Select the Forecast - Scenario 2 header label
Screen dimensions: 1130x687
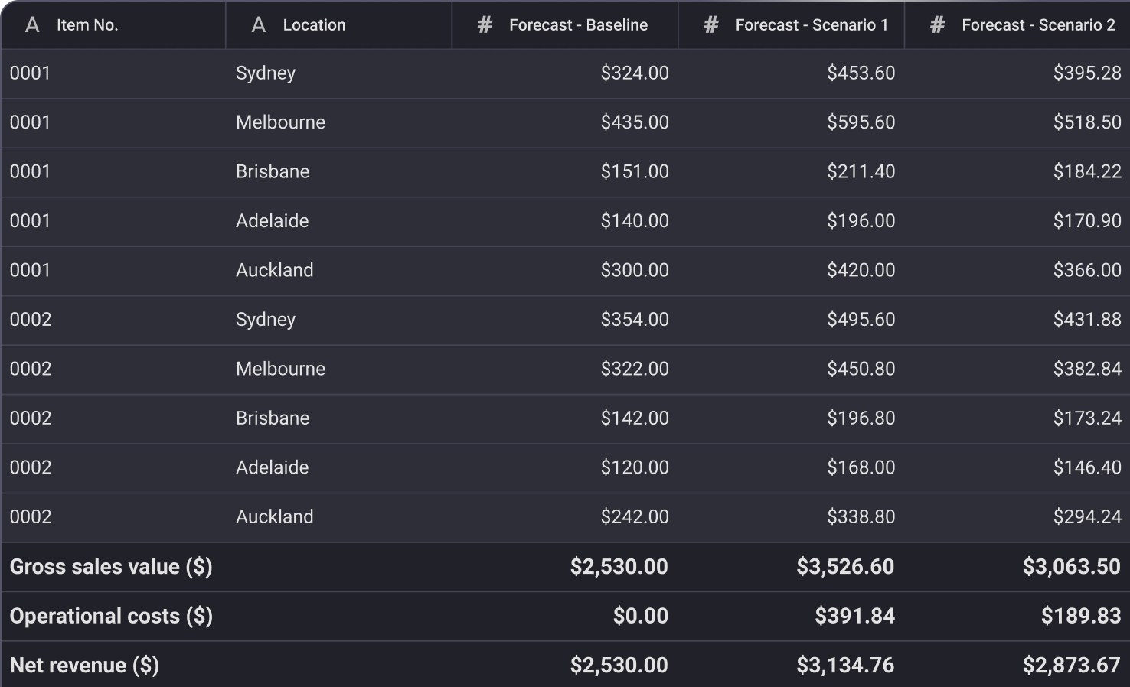[1038, 25]
